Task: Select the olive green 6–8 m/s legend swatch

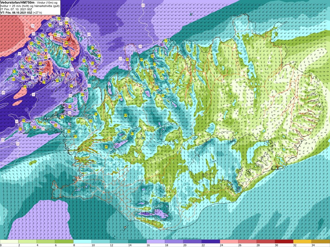Action: pyautogui.click(x=64, y=242)
